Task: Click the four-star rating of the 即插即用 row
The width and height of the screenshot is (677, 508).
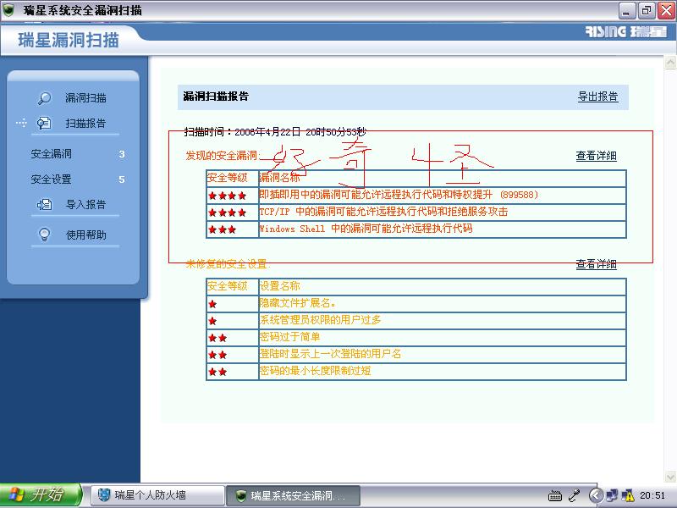Action: [x=227, y=196]
